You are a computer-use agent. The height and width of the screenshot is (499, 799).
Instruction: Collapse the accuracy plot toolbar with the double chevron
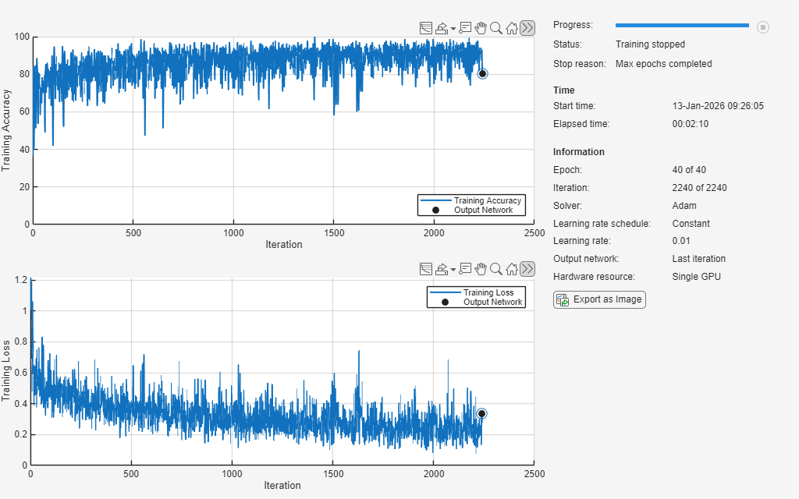pyautogui.click(x=527, y=28)
